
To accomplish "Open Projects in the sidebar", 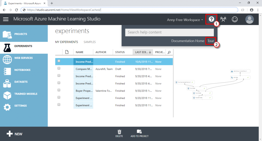I will (24, 34).
